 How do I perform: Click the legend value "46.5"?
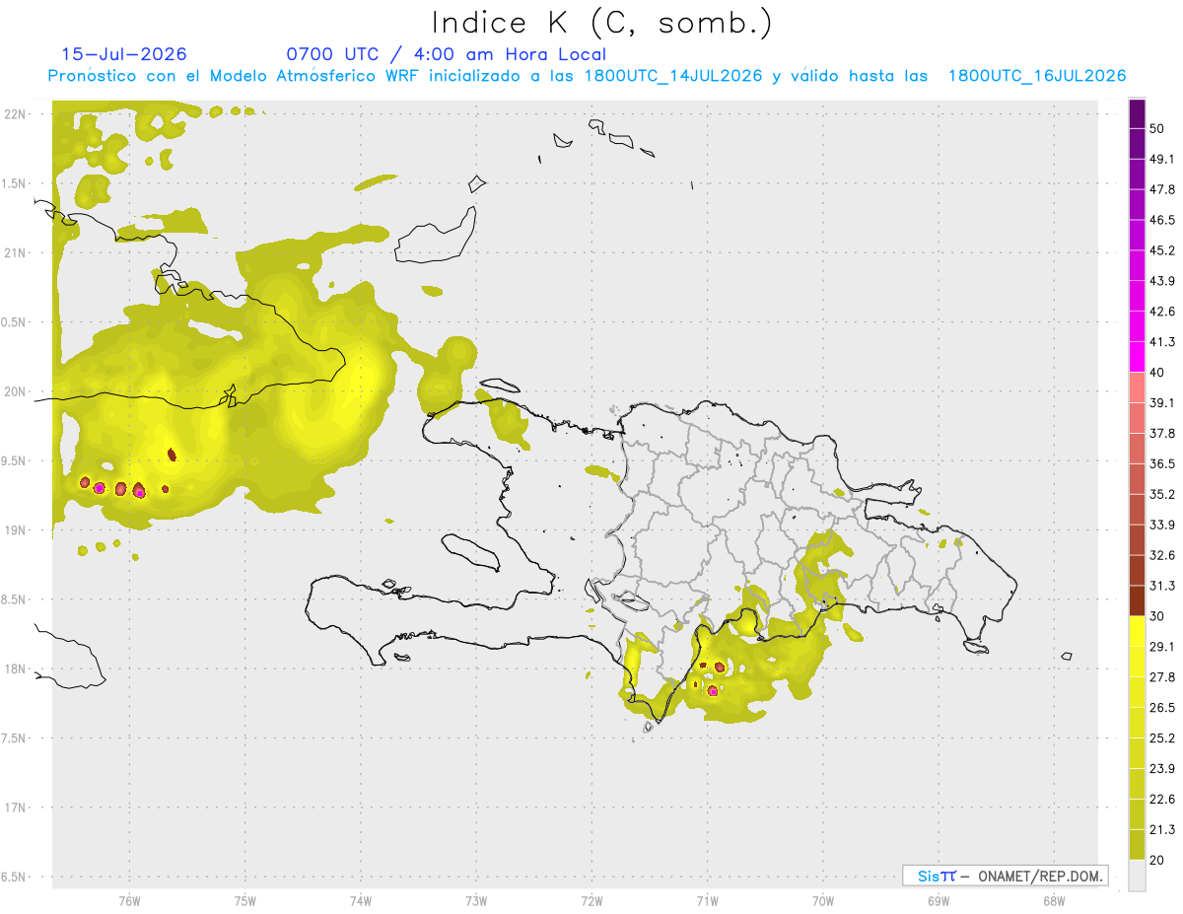point(1162,220)
